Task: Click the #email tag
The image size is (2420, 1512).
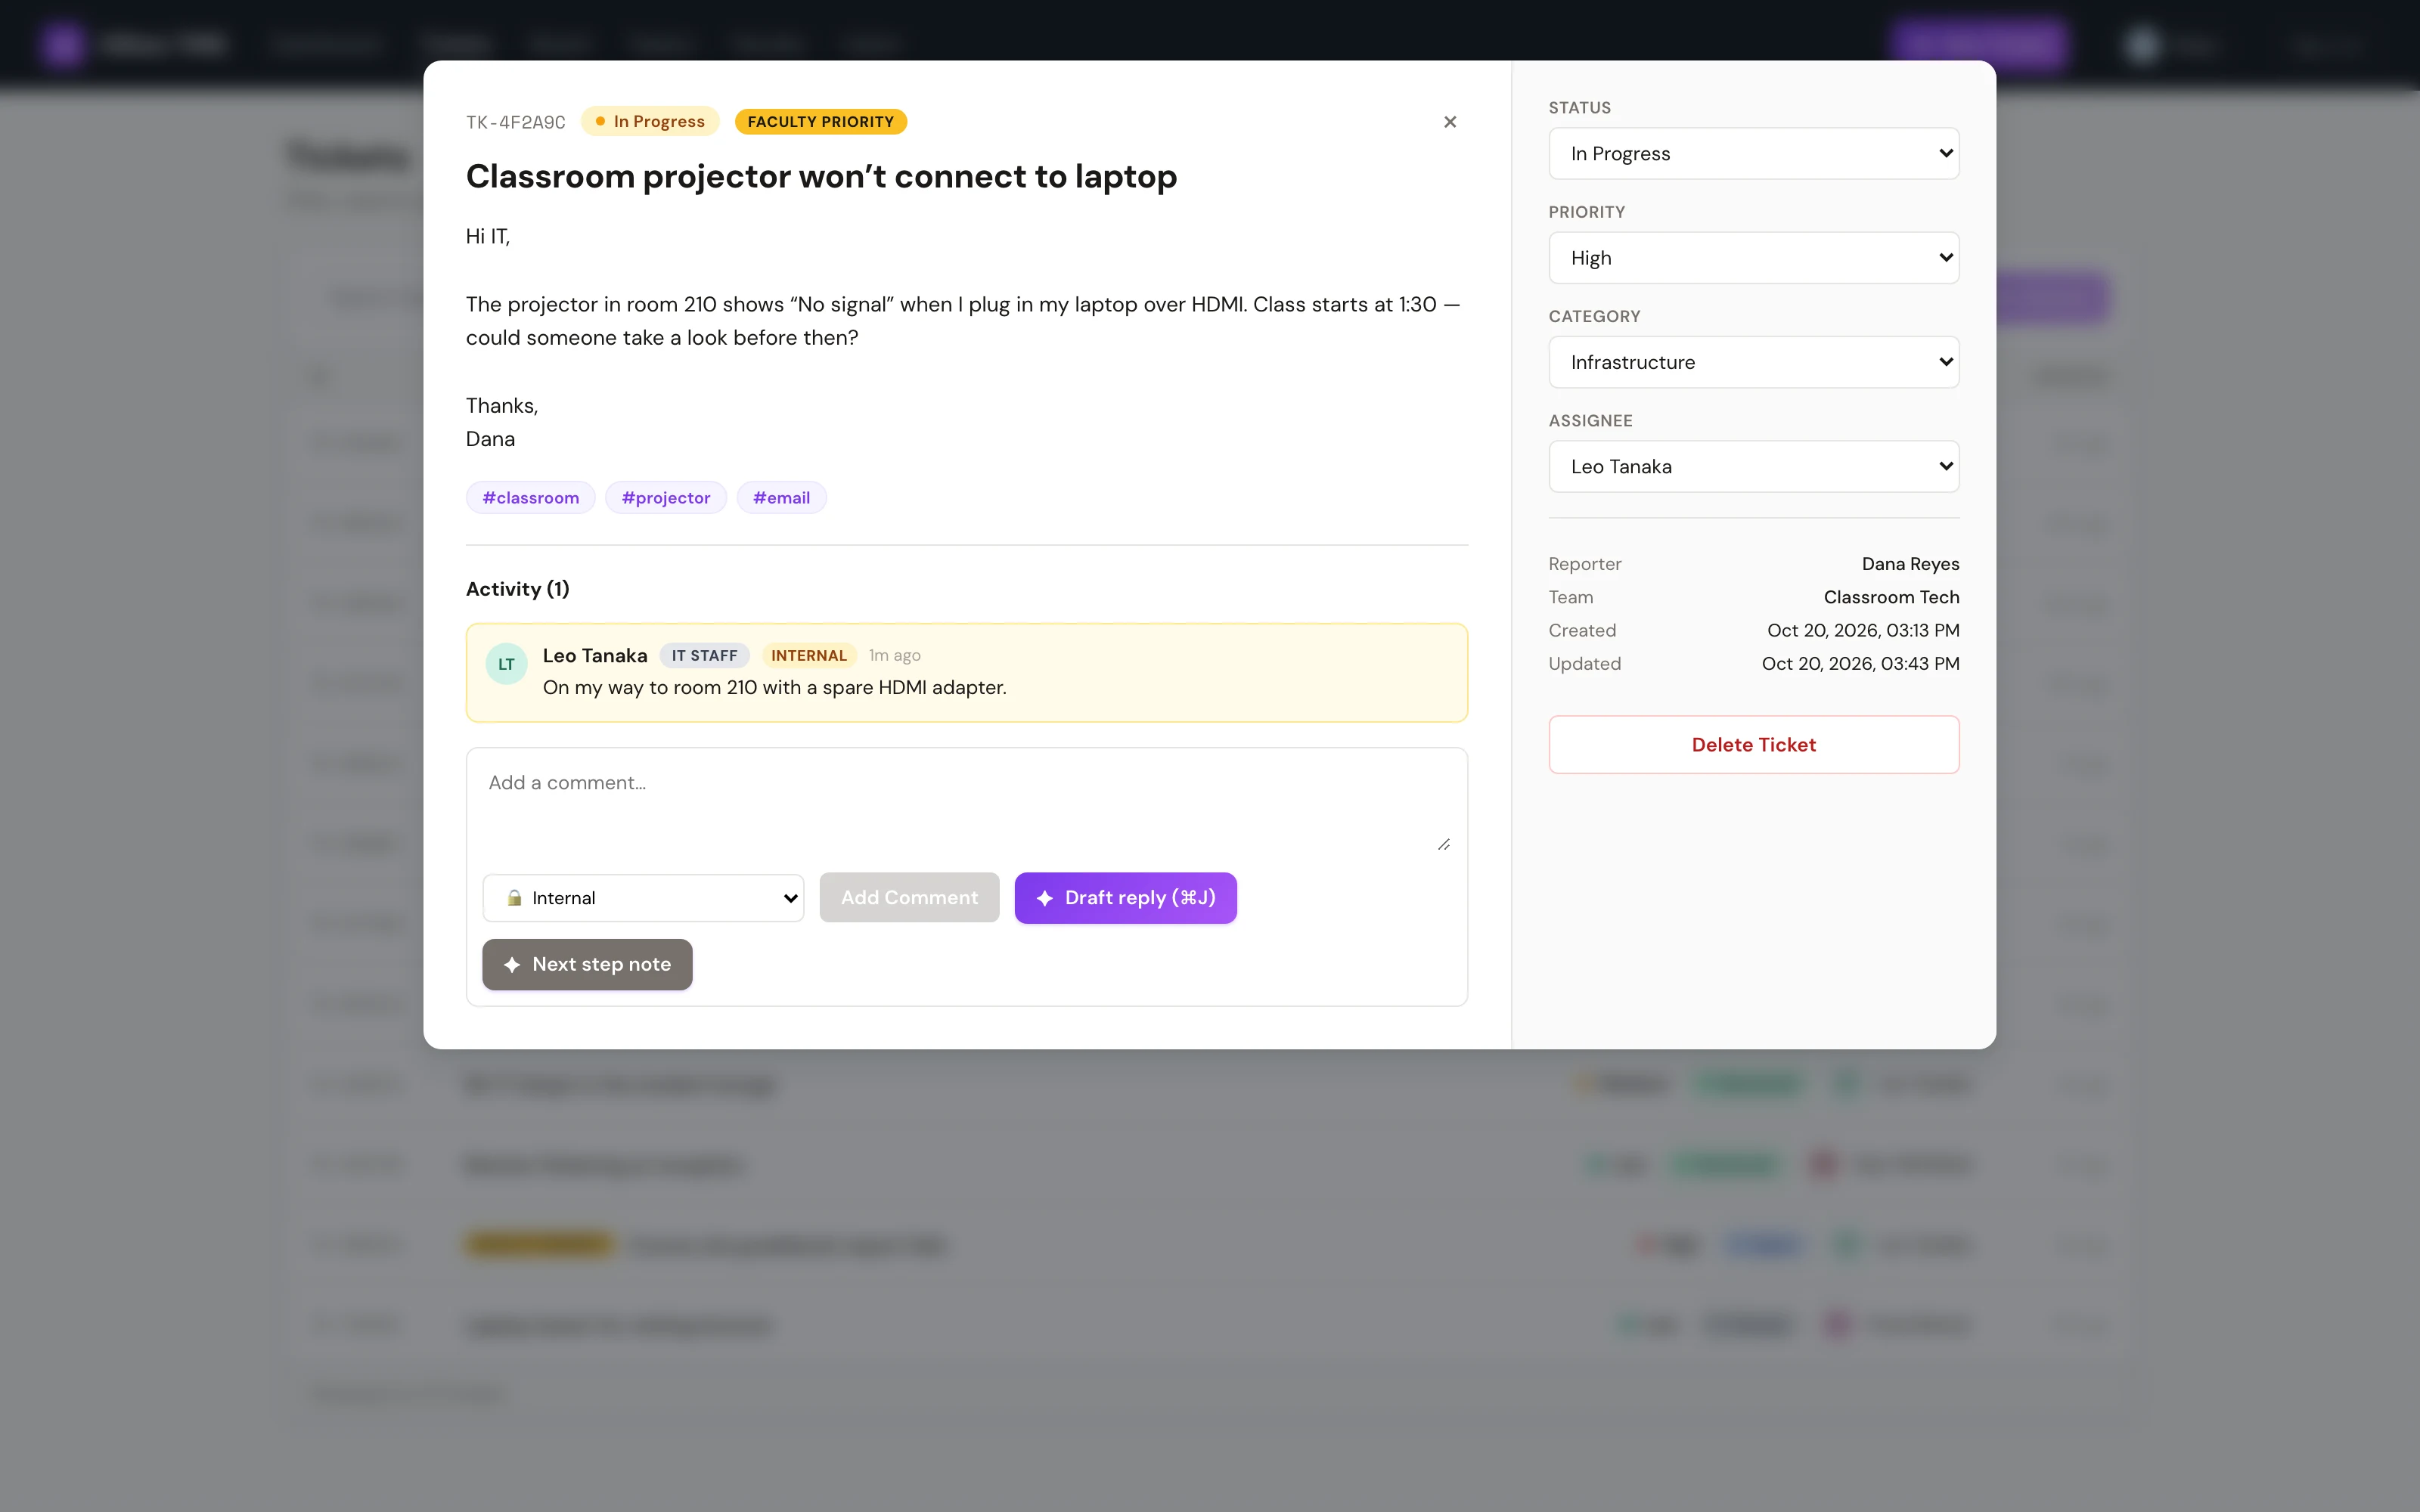Action: (x=781, y=498)
